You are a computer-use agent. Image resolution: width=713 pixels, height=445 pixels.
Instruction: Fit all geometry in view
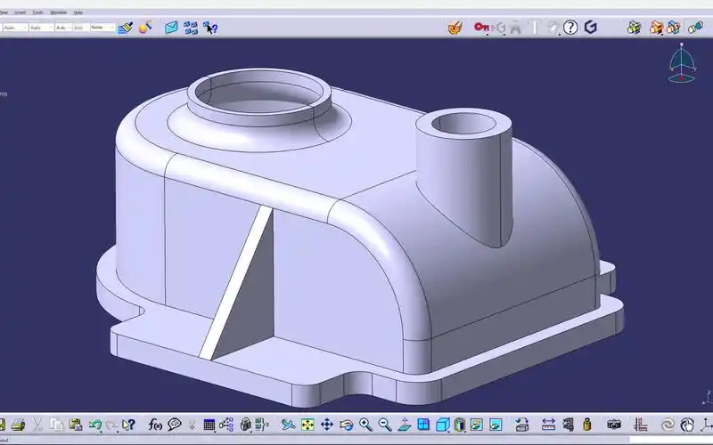(x=307, y=425)
